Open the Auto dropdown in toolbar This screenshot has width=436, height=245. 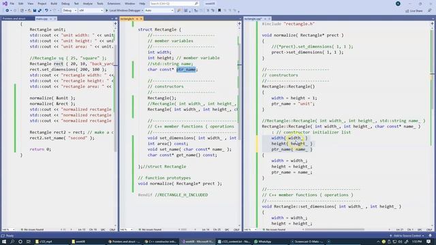coord(159,11)
